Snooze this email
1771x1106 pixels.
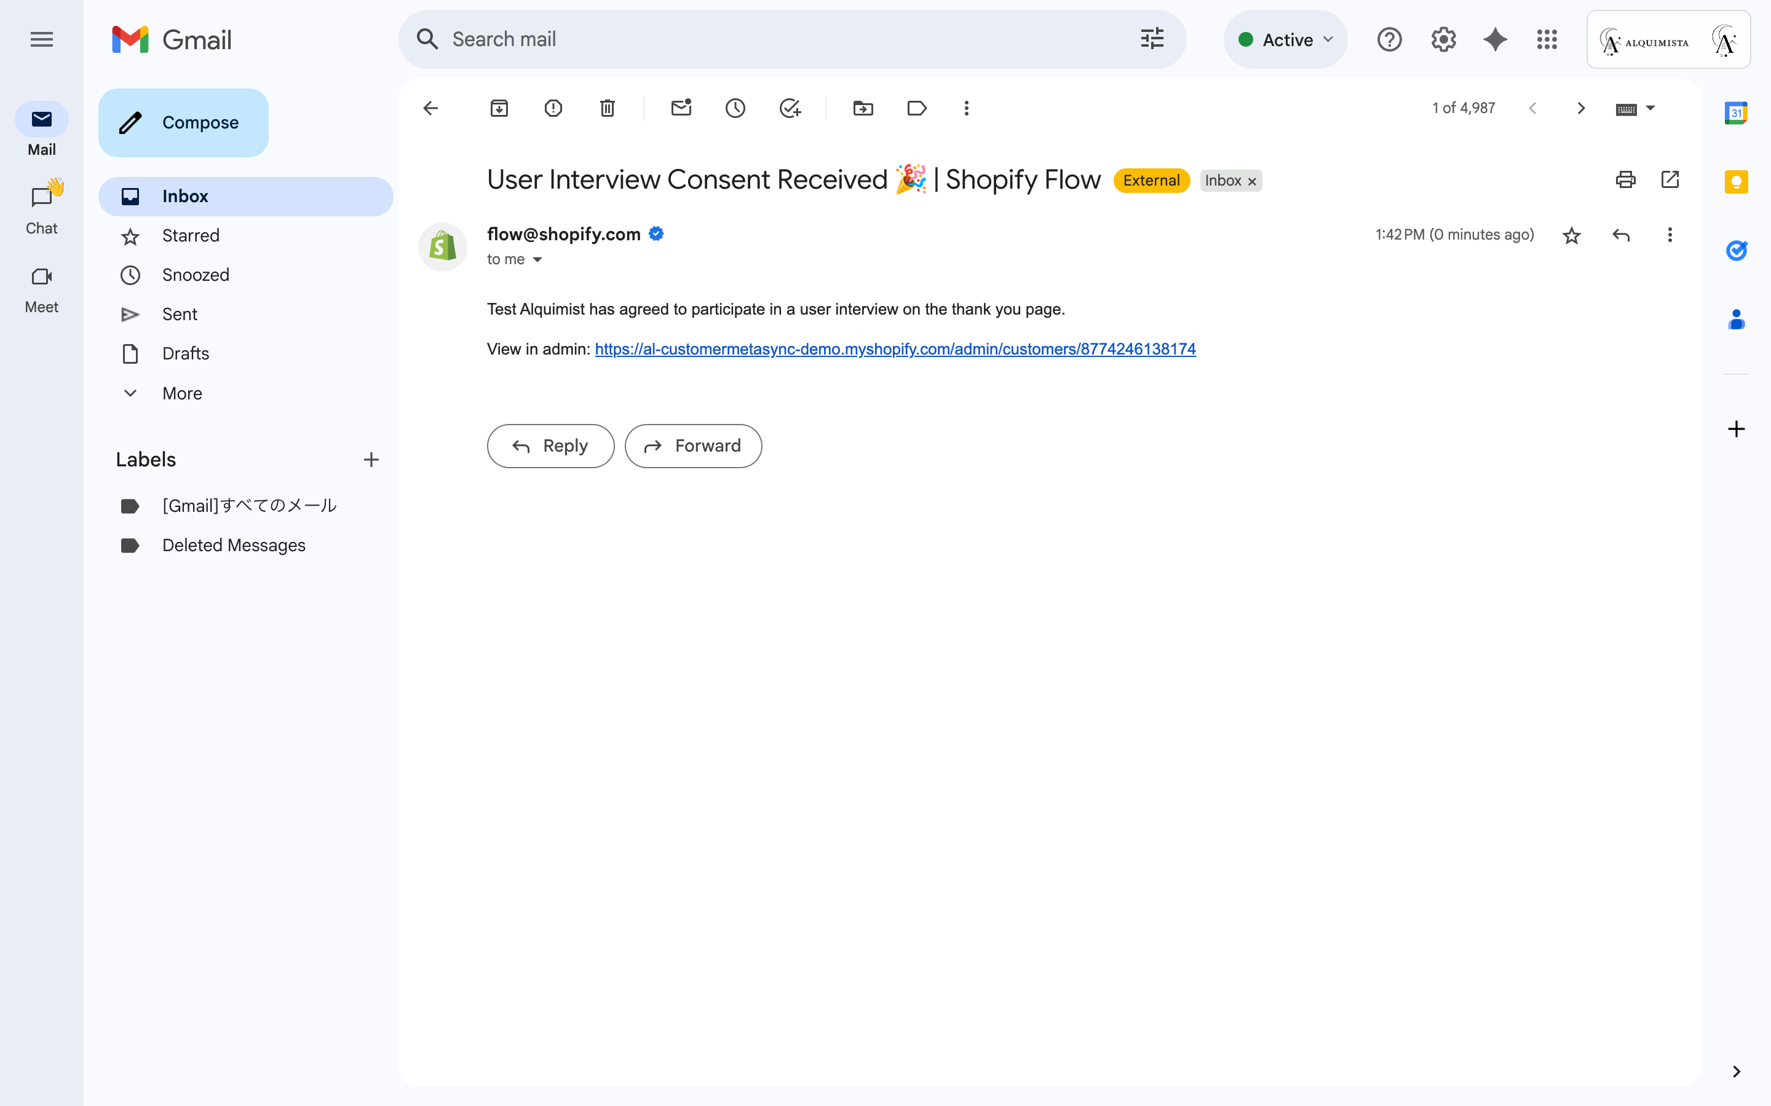tap(735, 108)
